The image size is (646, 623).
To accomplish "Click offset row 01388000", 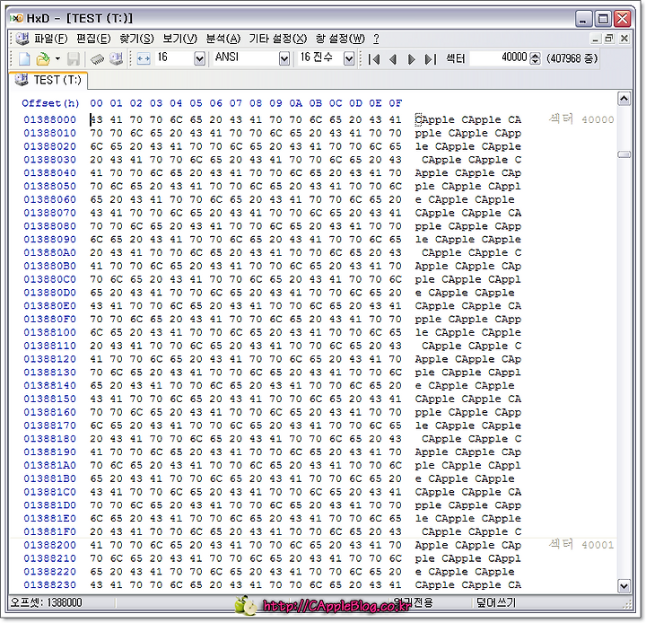I will tap(50, 119).
